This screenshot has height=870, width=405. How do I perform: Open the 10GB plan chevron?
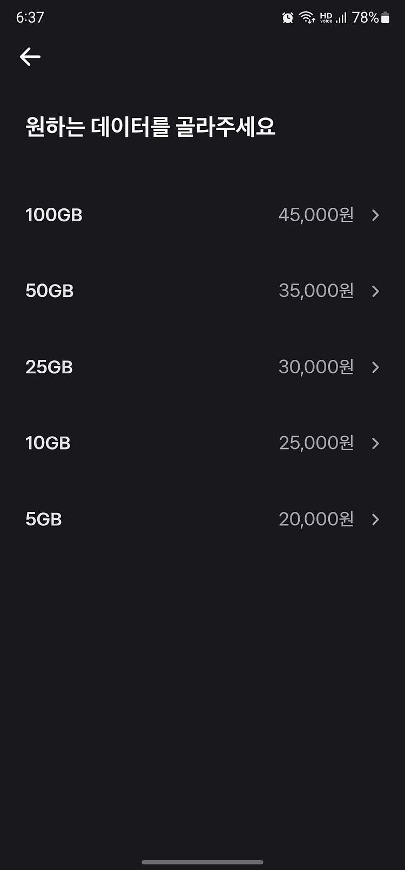pyautogui.click(x=375, y=444)
